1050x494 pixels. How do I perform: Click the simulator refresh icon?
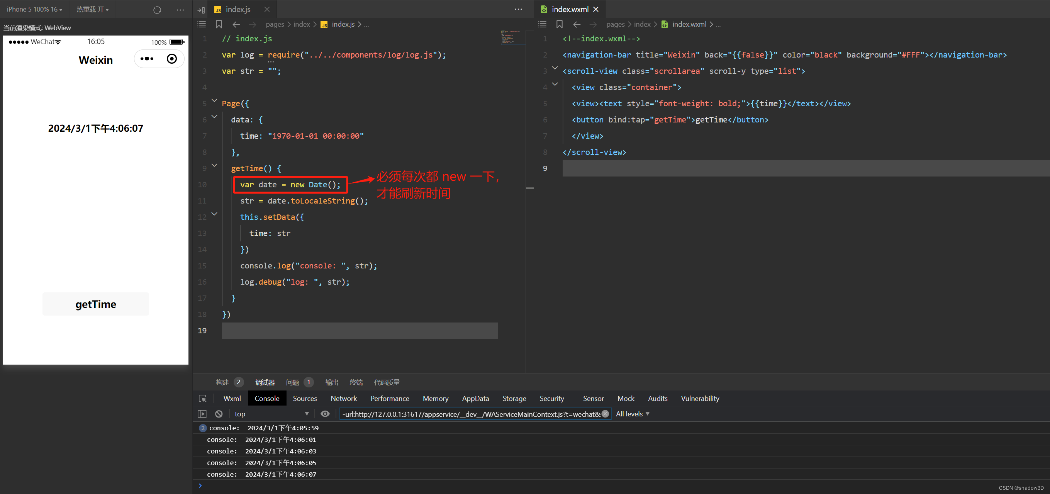(157, 10)
